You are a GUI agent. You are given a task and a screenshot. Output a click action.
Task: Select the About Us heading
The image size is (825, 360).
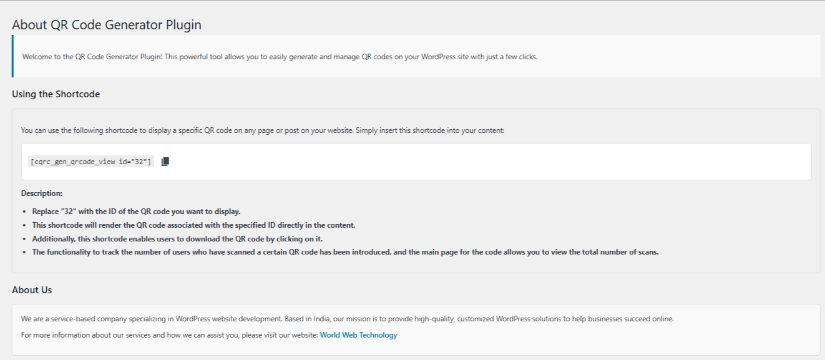32,290
